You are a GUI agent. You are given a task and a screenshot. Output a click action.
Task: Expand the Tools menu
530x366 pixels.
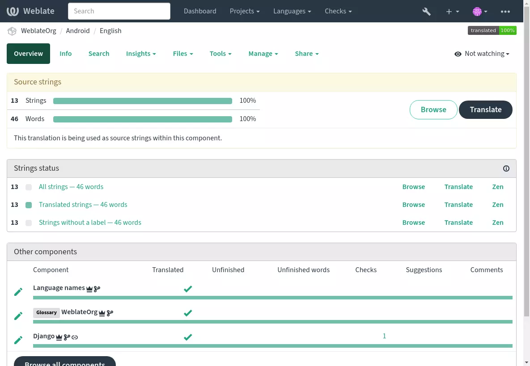(x=220, y=54)
